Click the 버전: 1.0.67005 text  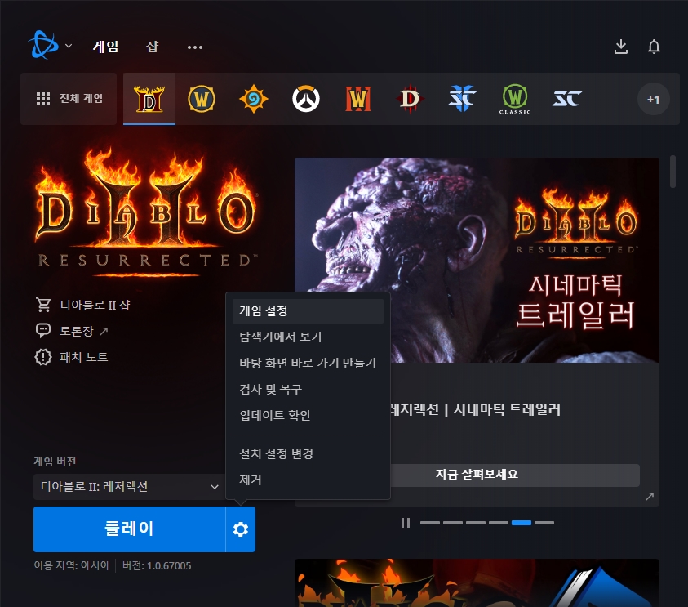click(x=157, y=565)
